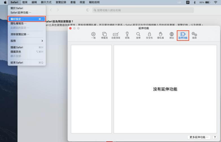Click the Bluetooth icon in menu bar
Image resolution: width=221 pixels, height=142 pixels.
pyautogui.click(x=194, y=2)
